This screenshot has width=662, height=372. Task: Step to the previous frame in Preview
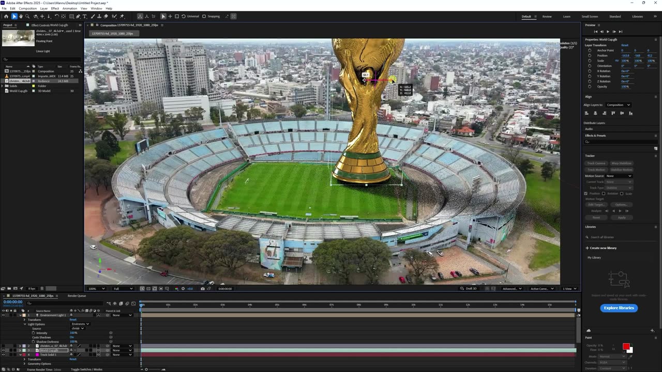[x=602, y=32]
